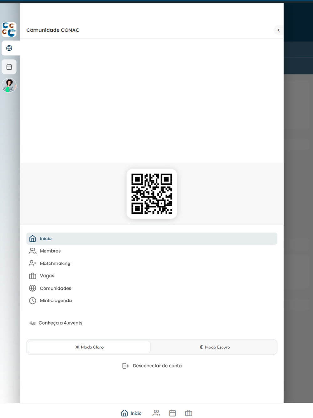The width and height of the screenshot is (313, 418).
Task: Switch to Modo Claro
Action: (x=89, y=347)
